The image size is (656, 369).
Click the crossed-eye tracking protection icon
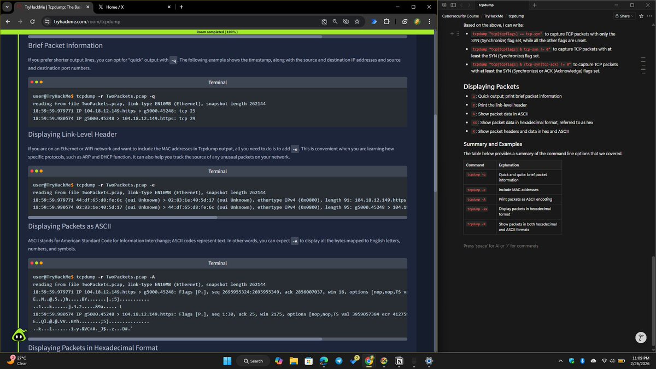[346, 21]
